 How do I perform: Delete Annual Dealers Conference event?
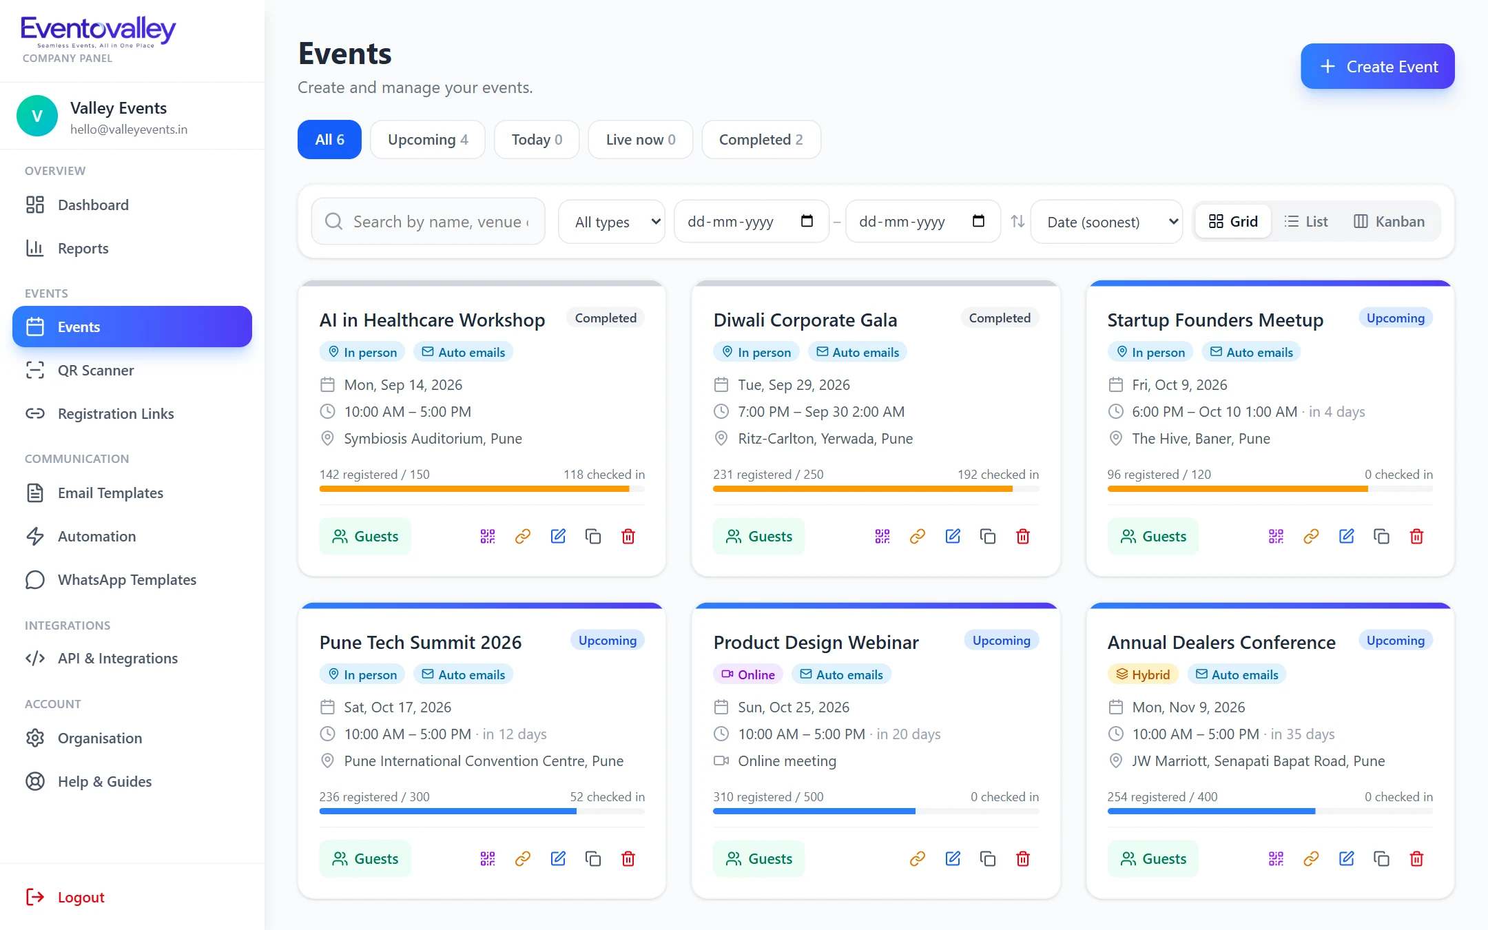pyautogui.click(x=1417, y=858)
